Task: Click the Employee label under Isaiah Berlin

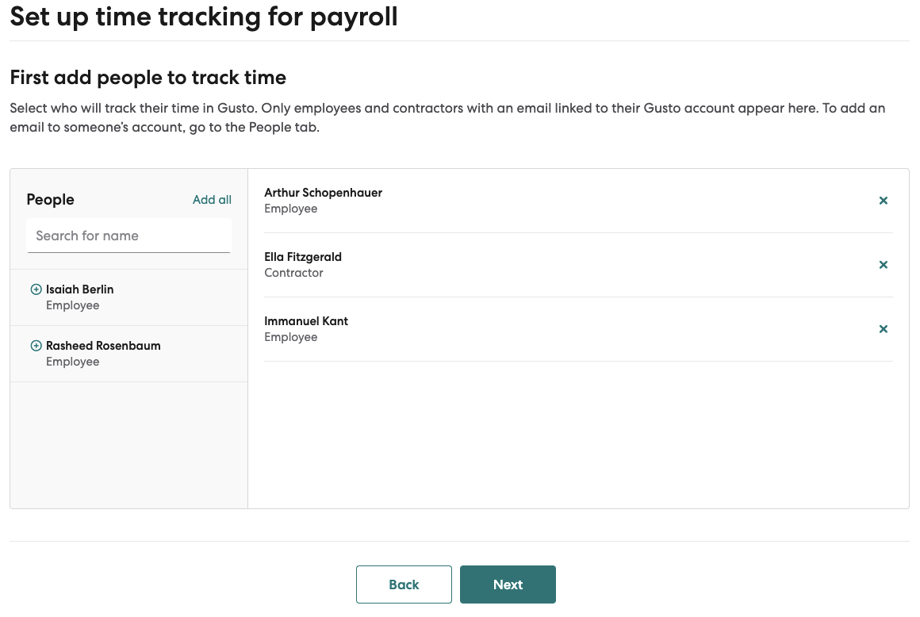Action: (73, 305)
